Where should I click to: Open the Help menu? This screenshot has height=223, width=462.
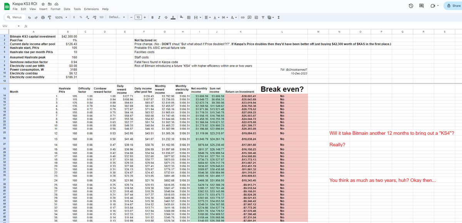point(105,9)
